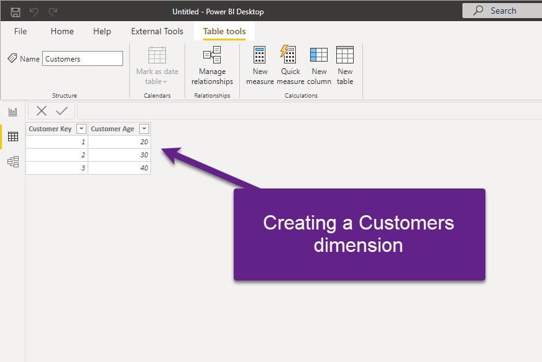Click the Customer Age cell showing 40

tap(119, 168)
